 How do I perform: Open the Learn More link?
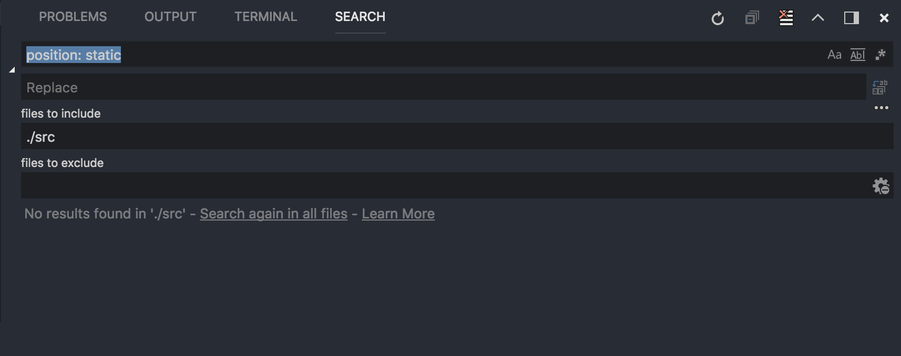[x=398, y=214]
